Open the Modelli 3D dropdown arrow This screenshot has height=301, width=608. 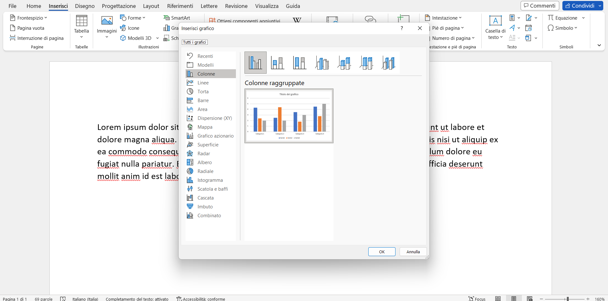tap(158, 38)
